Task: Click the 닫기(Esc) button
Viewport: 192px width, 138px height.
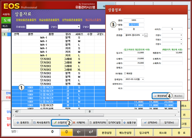Action: (169, 123)
